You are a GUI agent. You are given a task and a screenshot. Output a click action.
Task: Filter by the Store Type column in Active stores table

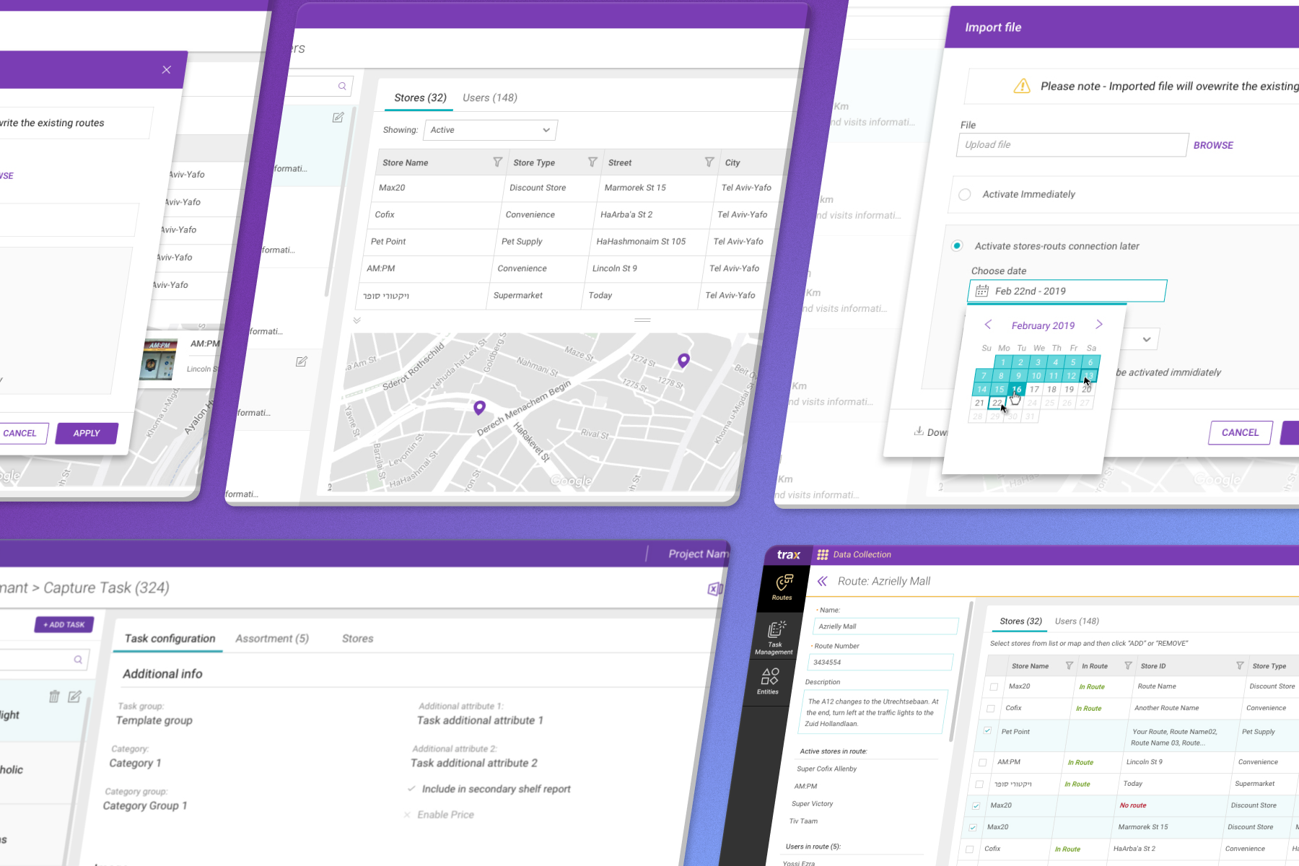click(x=592, y=162)
